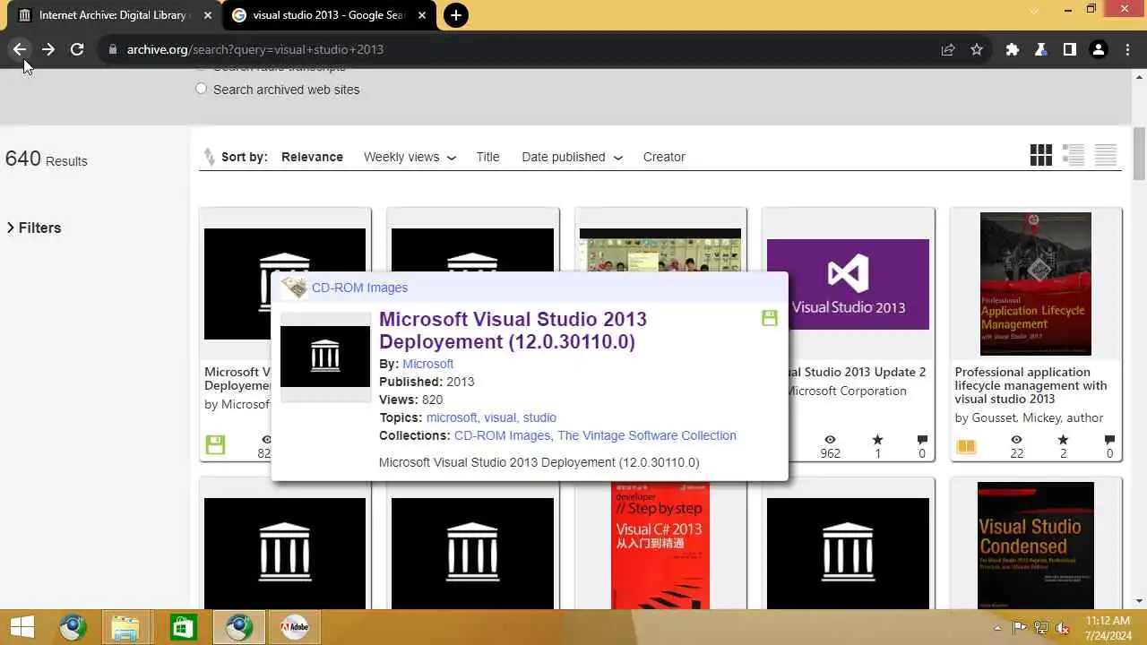Open the Chrome tab search dropdown arrow
The image size is (1147, 645).
click(x=1033, y=11)
